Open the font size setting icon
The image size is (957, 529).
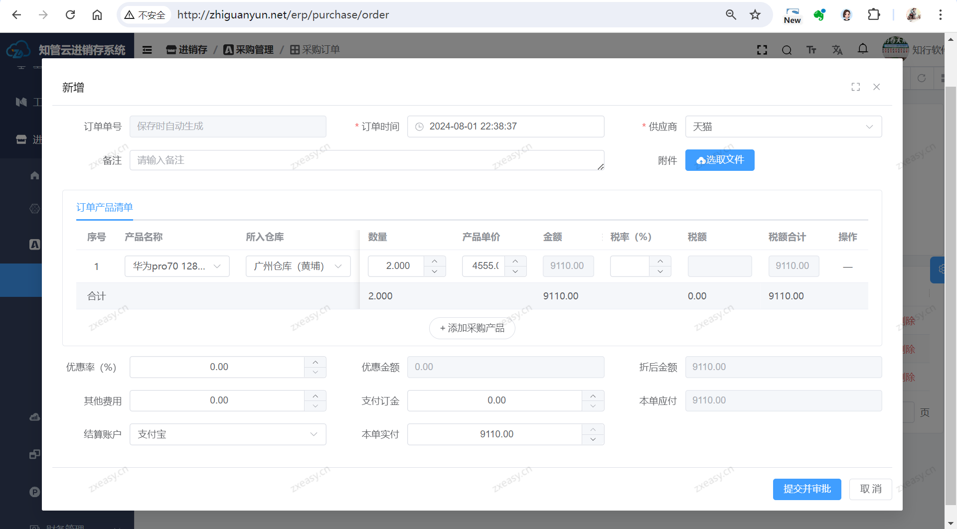pos(811,50)
